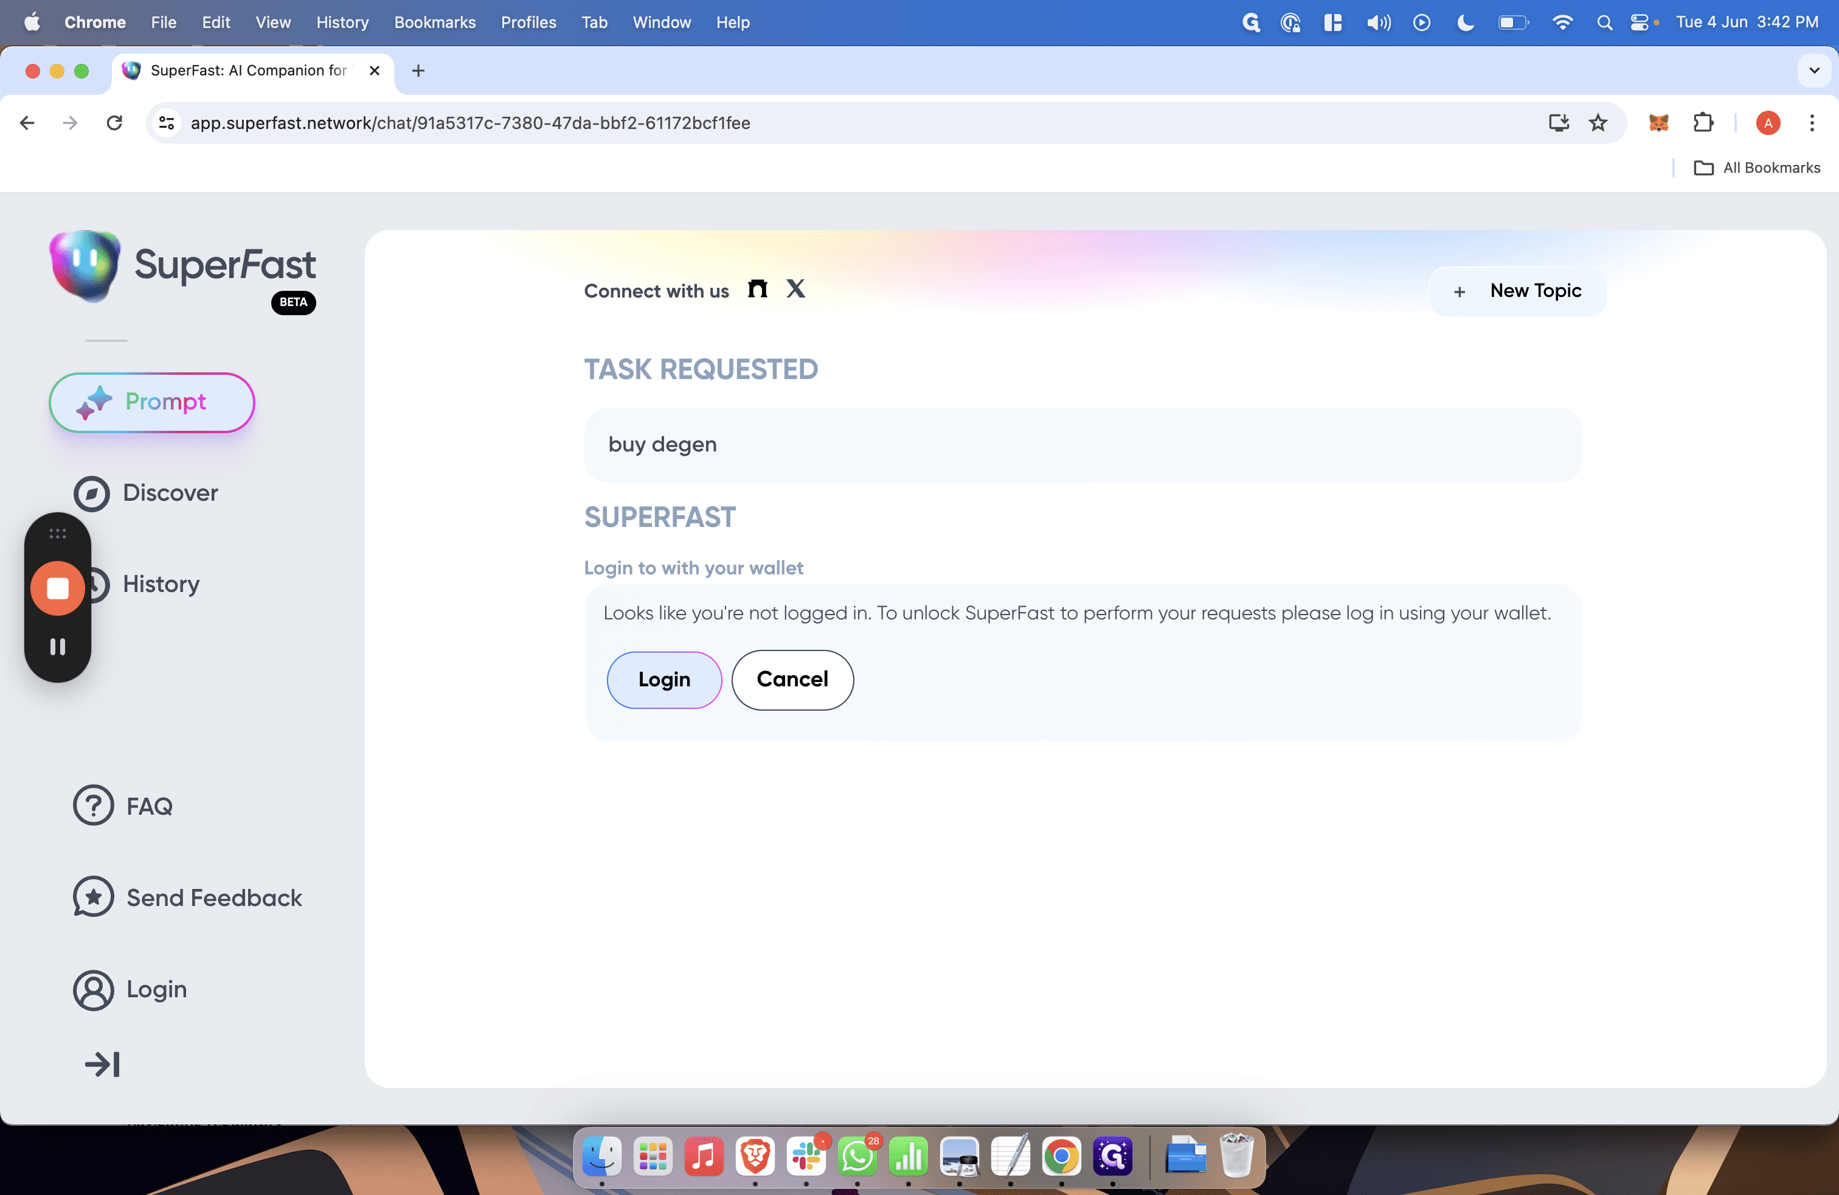Screen dimensions: 1839x1195
Task: Open All Bookmarks folder
Action: point(1756,168)
